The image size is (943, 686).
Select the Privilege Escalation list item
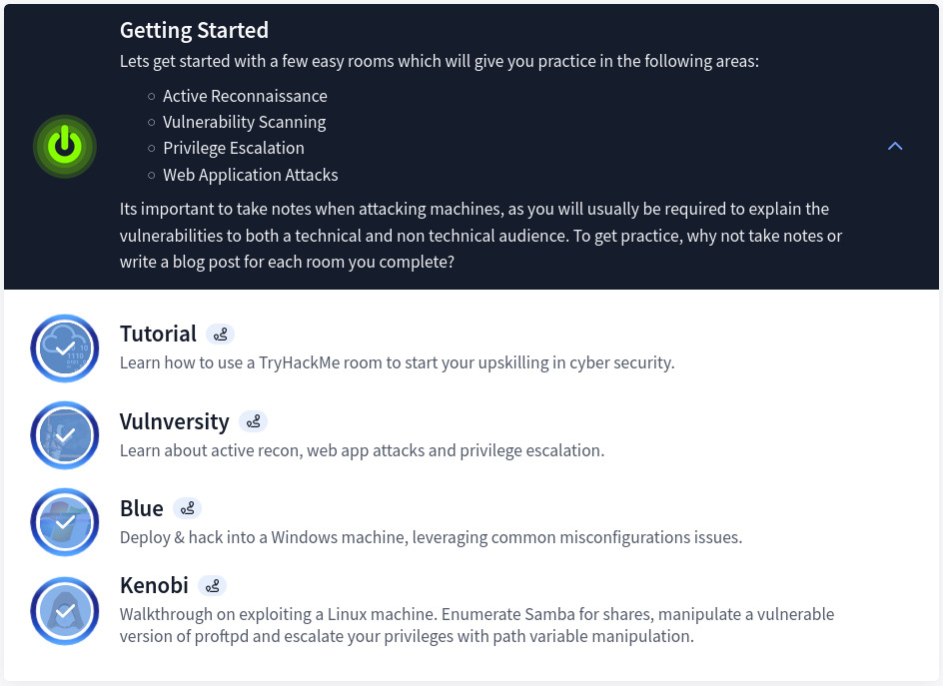233,148
